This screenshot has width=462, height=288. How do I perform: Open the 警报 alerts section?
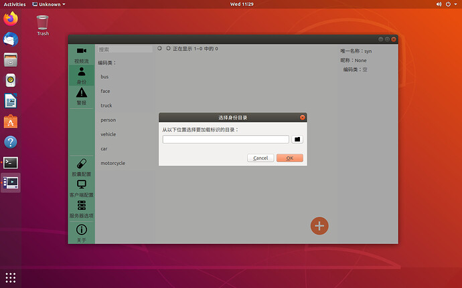point(82,96)
